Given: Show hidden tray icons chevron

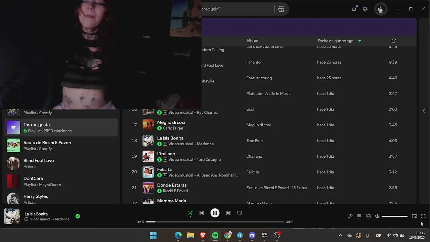Looking at the screenshot, I should point(340,235).
